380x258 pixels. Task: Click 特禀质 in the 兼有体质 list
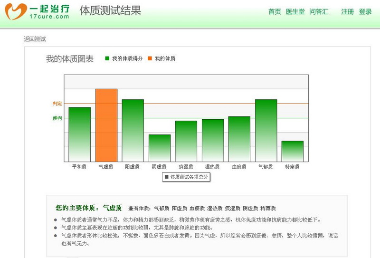pyautogui.click(x=268, y=208)
